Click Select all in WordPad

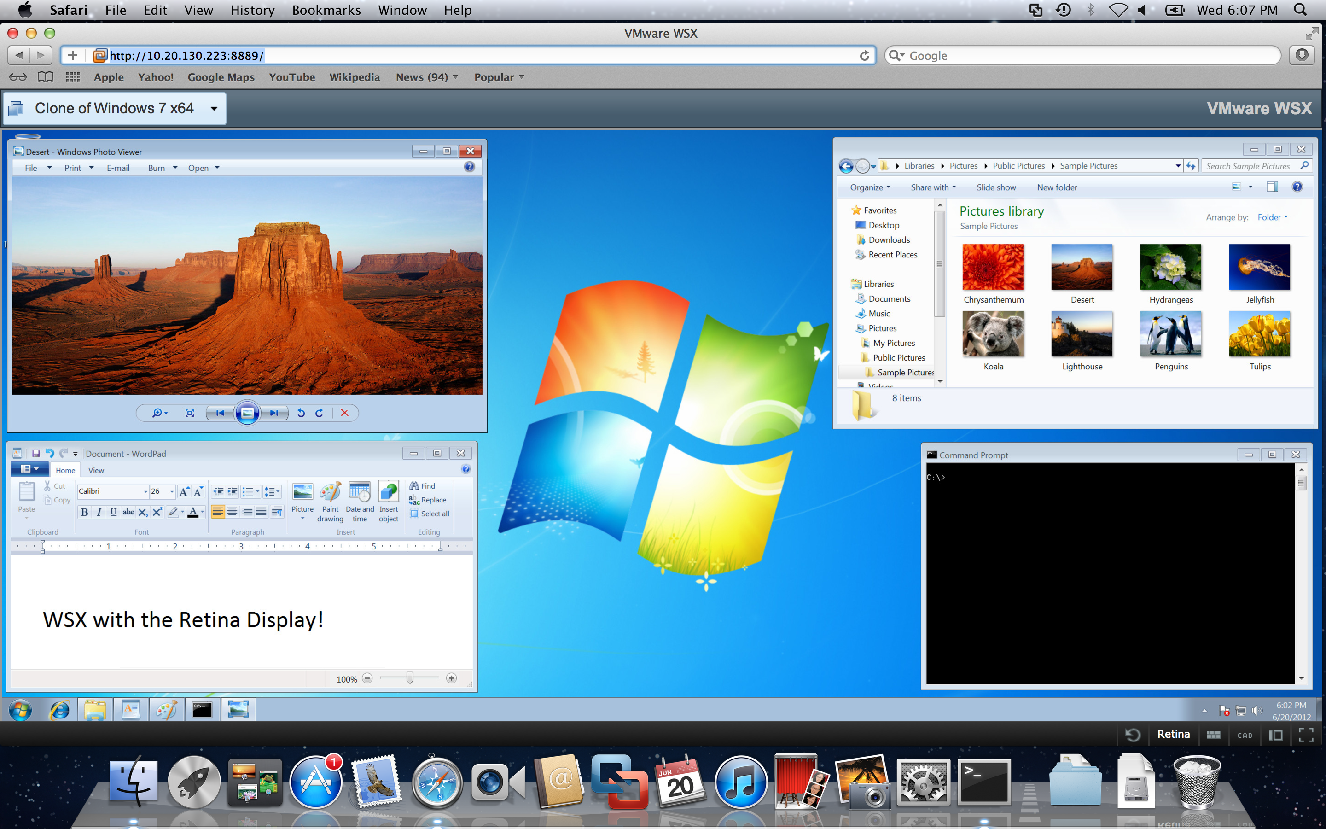pyautogui.click(x=430, y=514)
